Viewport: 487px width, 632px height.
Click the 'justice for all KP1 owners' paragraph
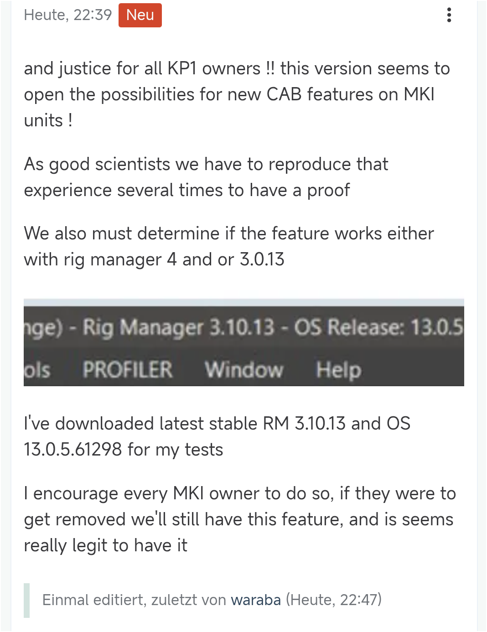[x=237, y=94]
